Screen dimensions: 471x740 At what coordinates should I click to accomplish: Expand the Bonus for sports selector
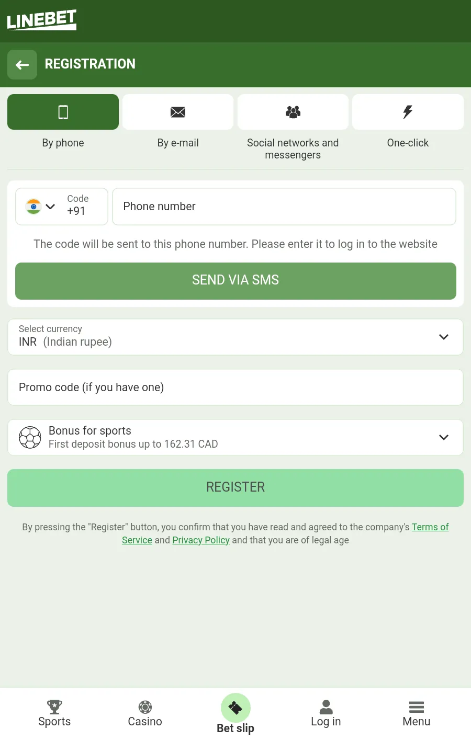(x=235, y=437)
